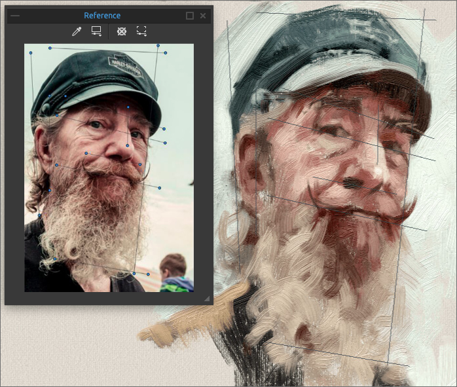Viewport: 457px width, 387px height.
Task: Maximize the Reference panel
Action: [x=190, y=16]
